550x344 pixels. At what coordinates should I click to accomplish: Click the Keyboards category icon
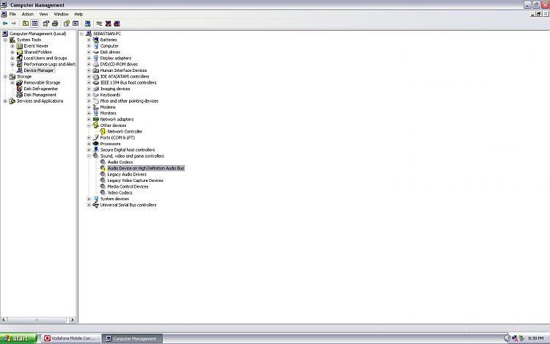tap(96, 95)
